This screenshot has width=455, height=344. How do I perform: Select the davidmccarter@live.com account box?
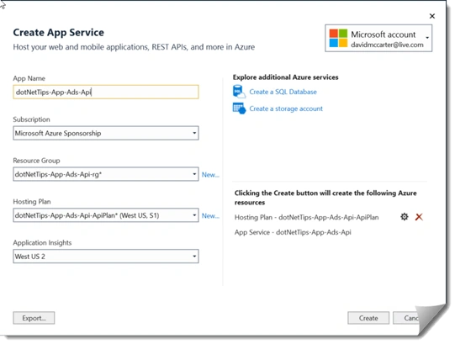[378, 38]
